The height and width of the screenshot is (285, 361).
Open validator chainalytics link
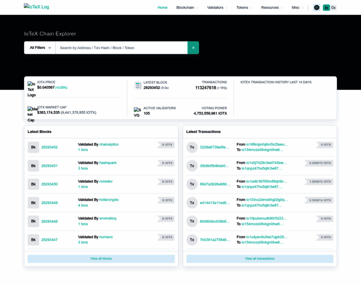pos(109,144)
